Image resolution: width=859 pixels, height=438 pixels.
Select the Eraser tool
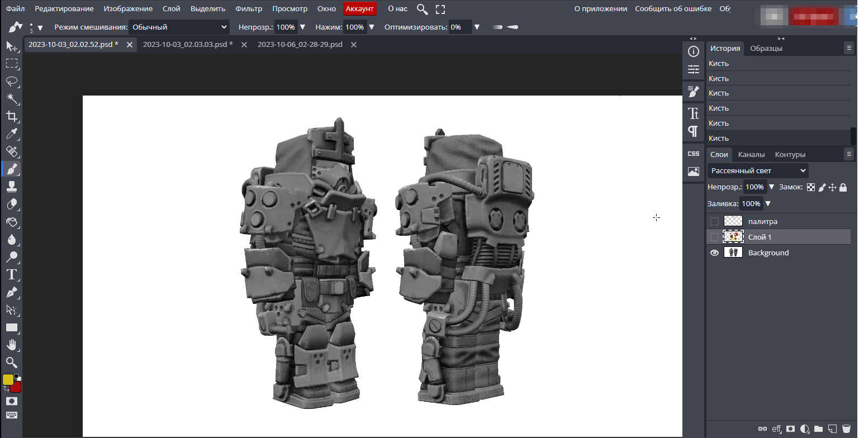tap(11, 204)
